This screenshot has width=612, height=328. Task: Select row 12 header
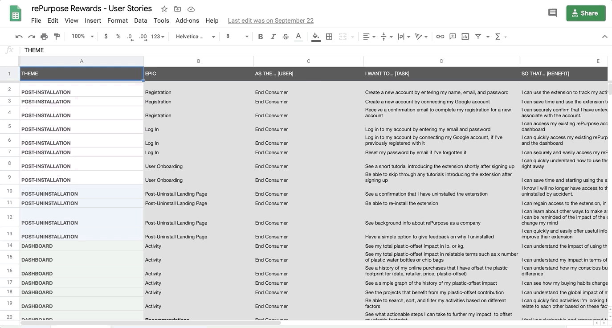[x=9, y=217]
